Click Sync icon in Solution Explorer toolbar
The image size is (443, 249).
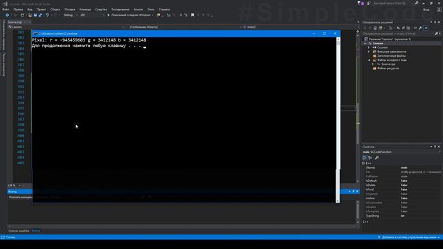(398, 28)
